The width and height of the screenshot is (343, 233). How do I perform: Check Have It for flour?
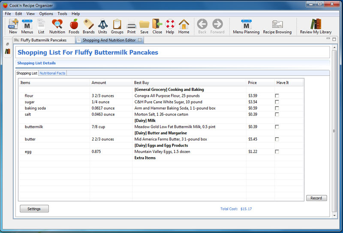tap(277, 96)
